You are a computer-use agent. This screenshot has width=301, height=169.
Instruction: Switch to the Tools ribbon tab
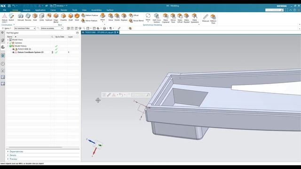(x=75, y=10)
